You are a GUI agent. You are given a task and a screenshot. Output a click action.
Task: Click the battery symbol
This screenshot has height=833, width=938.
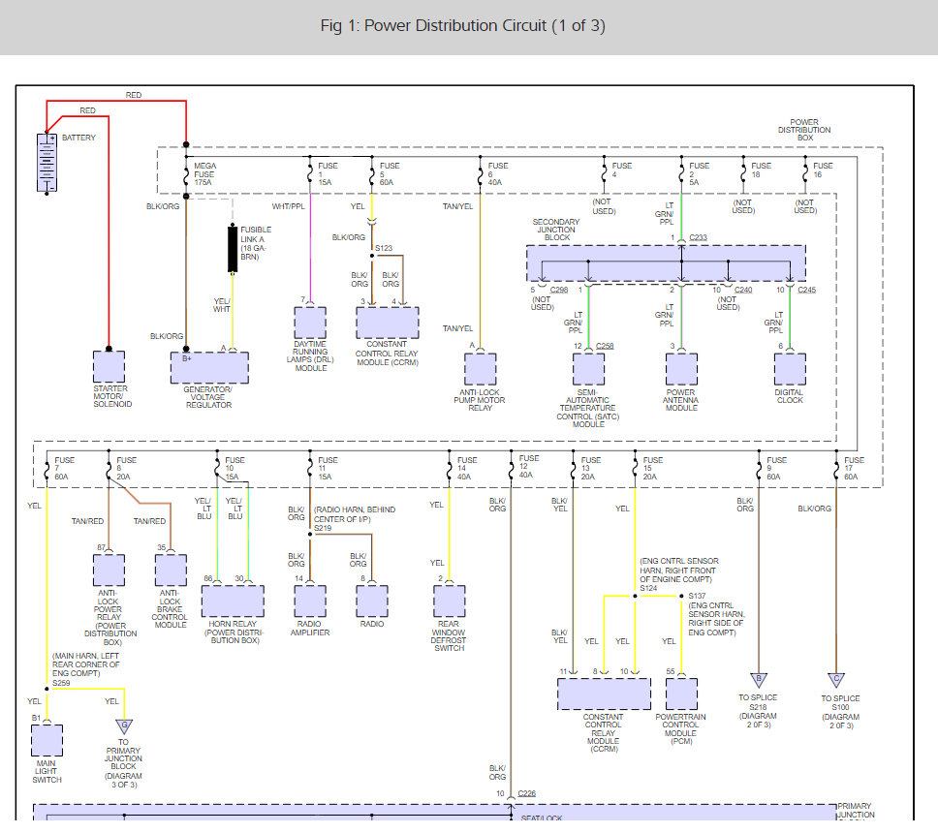pos(47,164)
